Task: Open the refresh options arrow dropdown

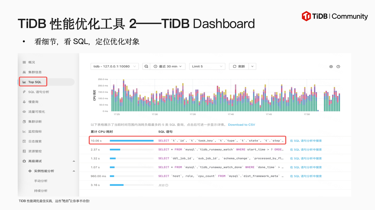Action: tap(253, 67)
